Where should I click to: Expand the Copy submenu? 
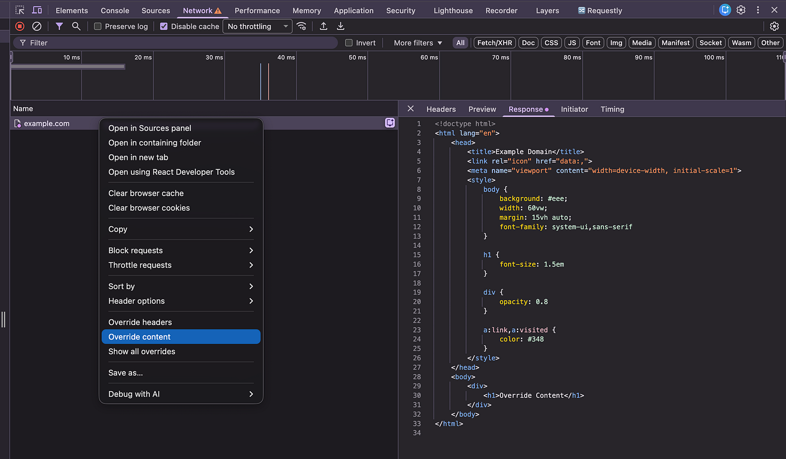(x=181, y=229)
